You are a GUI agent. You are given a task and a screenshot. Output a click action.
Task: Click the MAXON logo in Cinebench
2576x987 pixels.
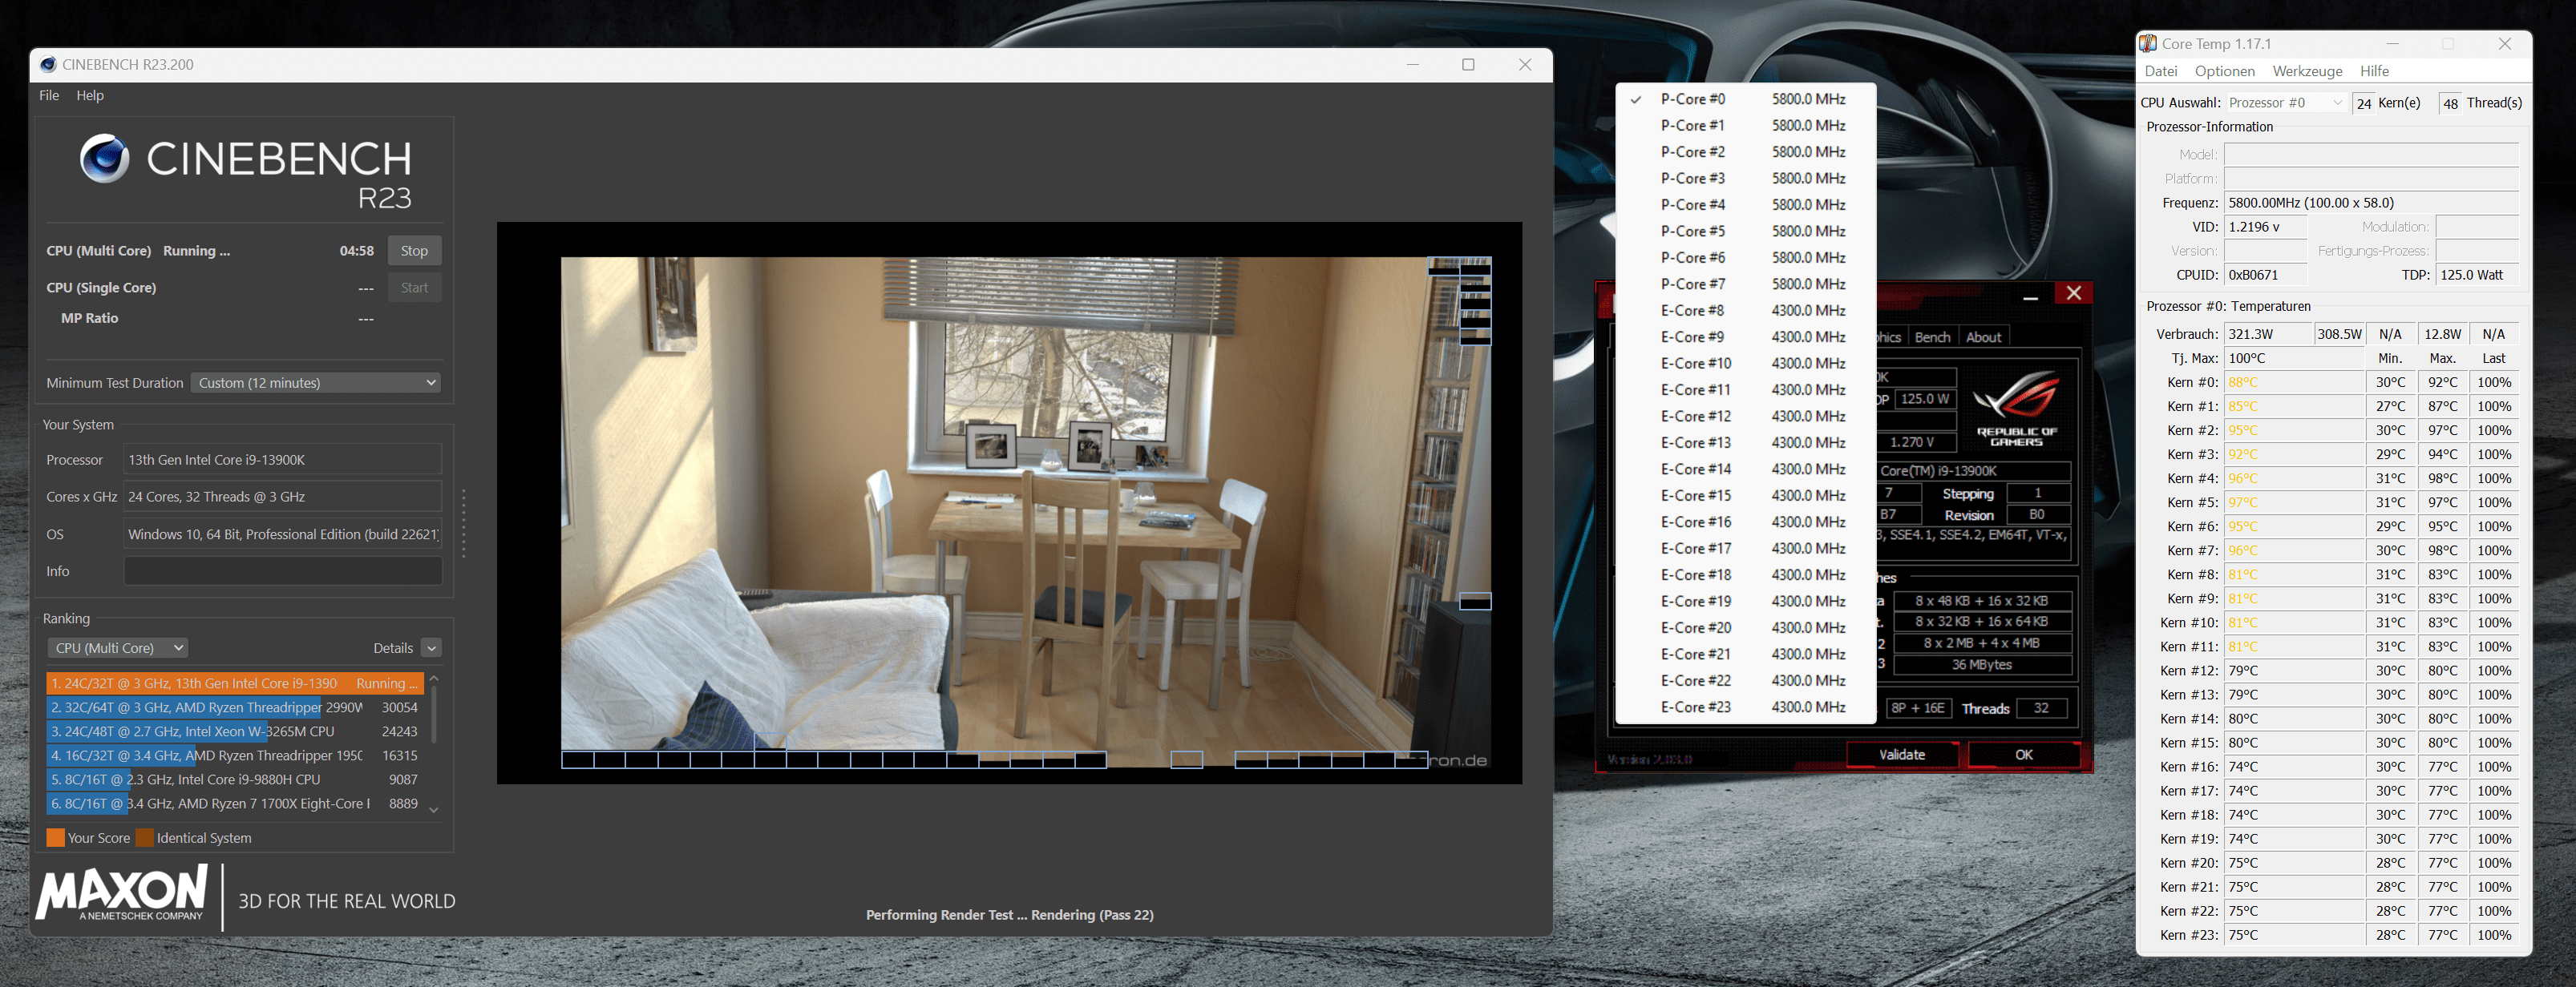pyautogui.click(x=122, y=892)
